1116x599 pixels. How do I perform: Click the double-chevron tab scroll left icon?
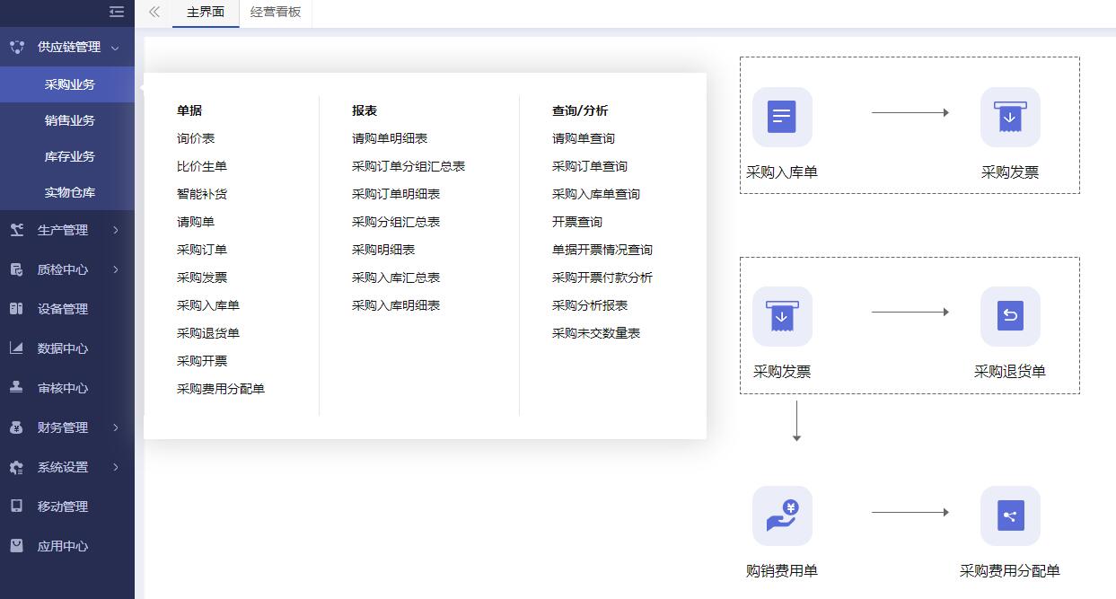[154, 13]
